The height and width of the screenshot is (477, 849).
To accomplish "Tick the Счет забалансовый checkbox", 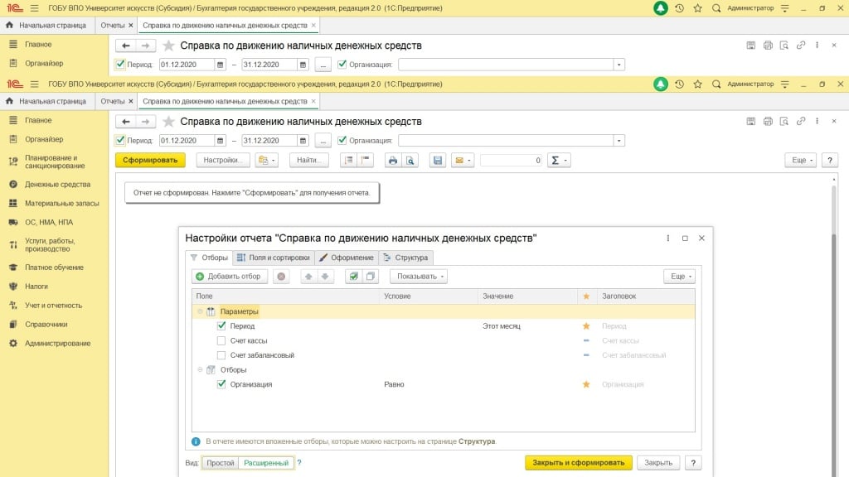I will tap(221, 355).
